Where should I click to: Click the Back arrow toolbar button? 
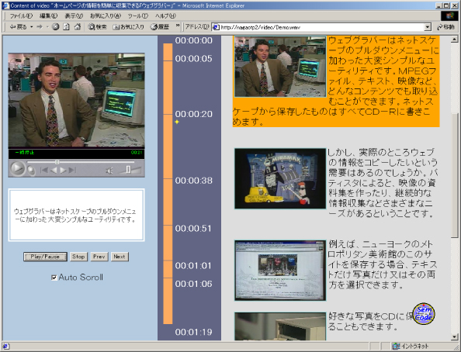tap(18, 27)
